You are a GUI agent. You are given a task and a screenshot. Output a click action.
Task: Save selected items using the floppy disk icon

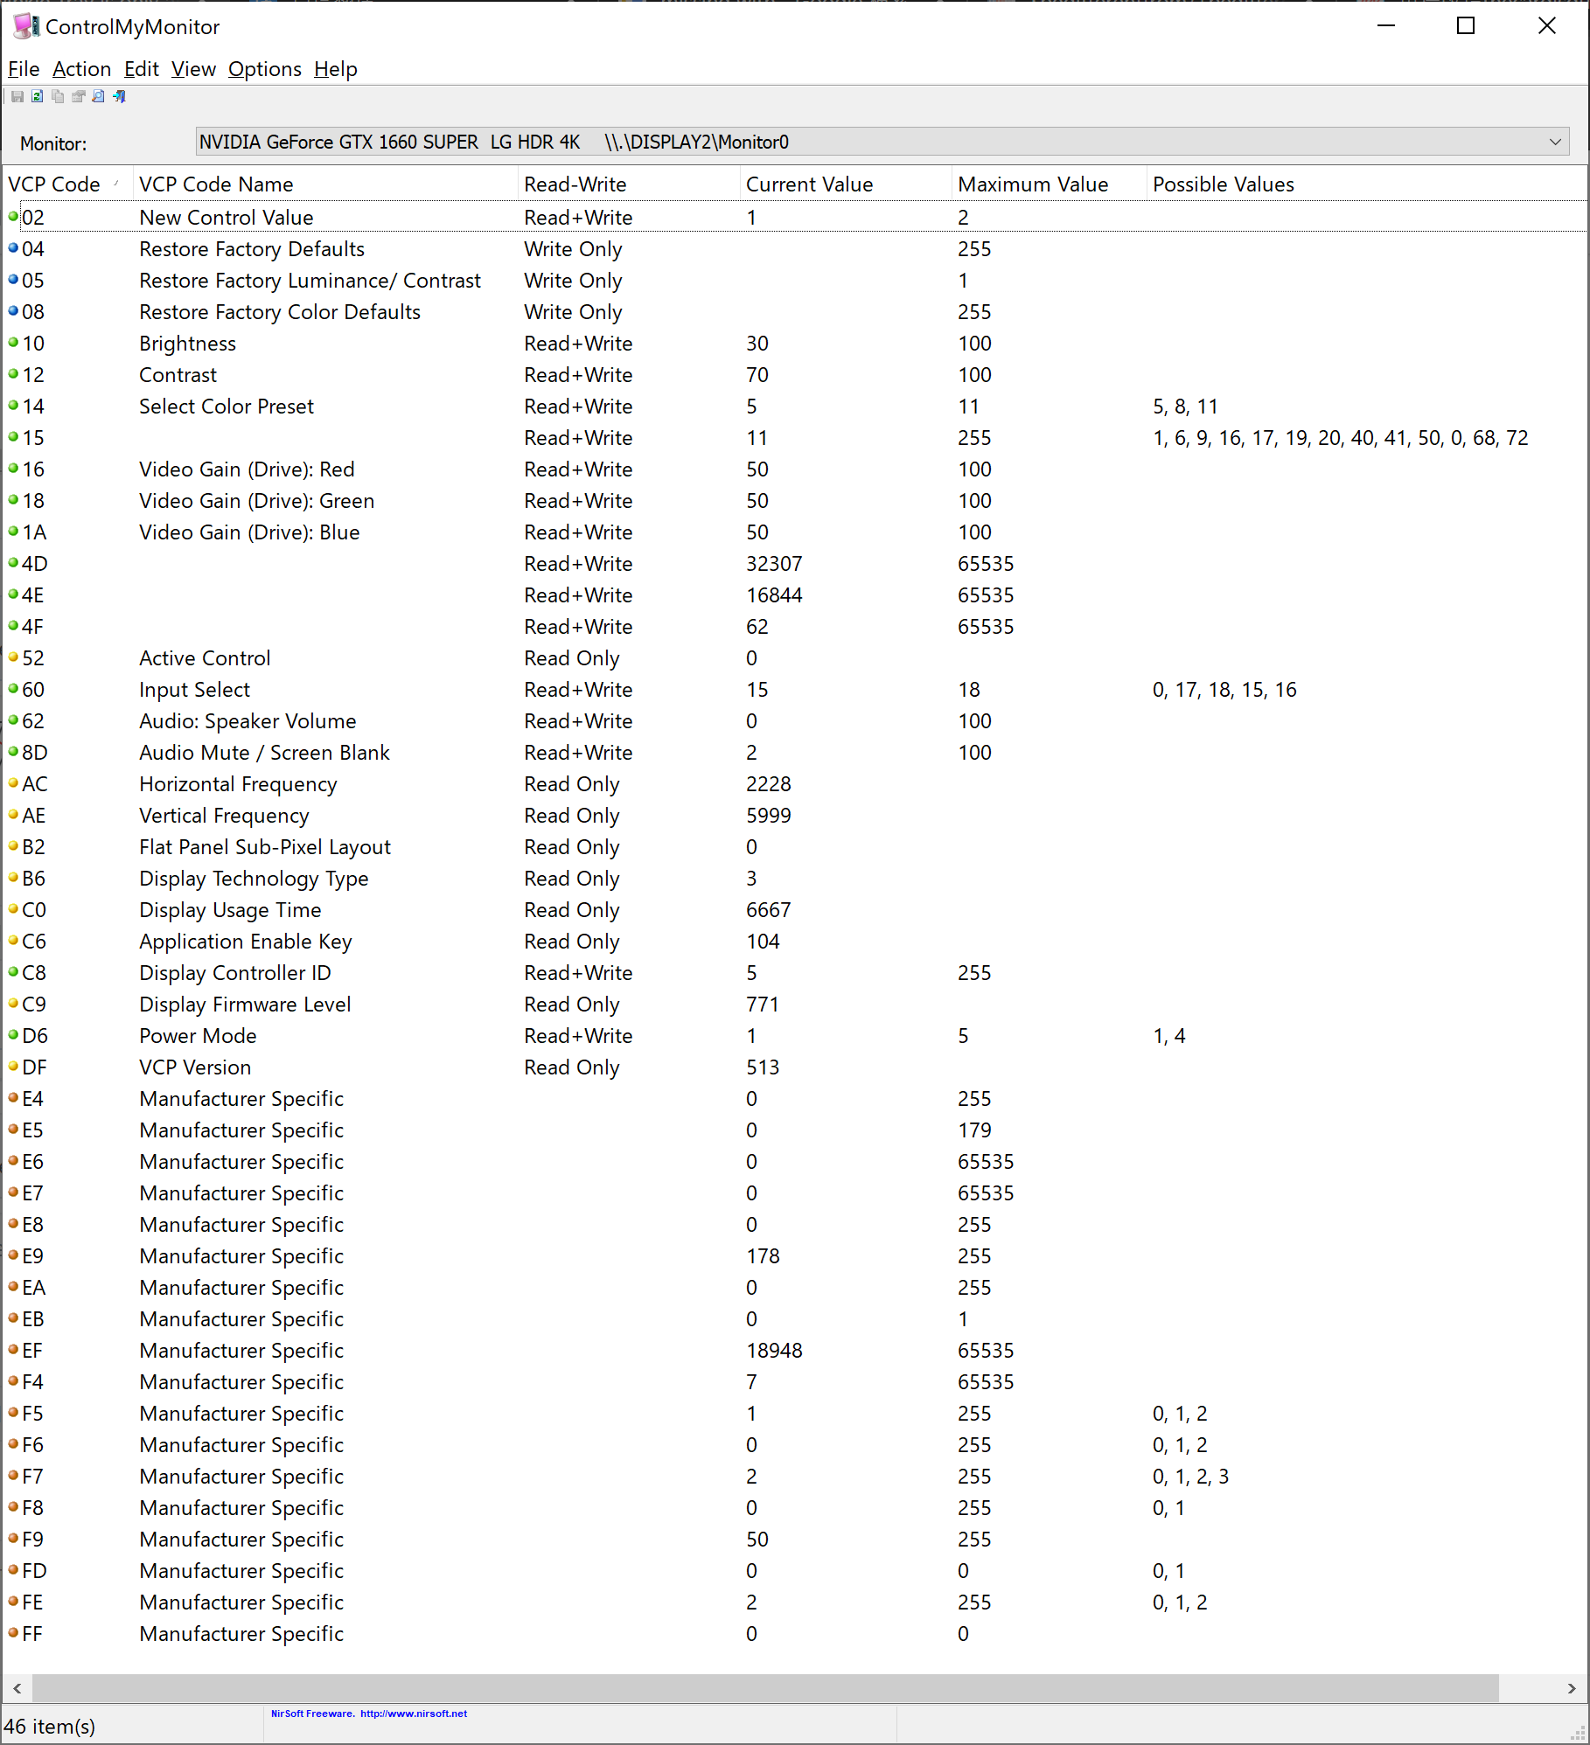(x=17, y=96)
